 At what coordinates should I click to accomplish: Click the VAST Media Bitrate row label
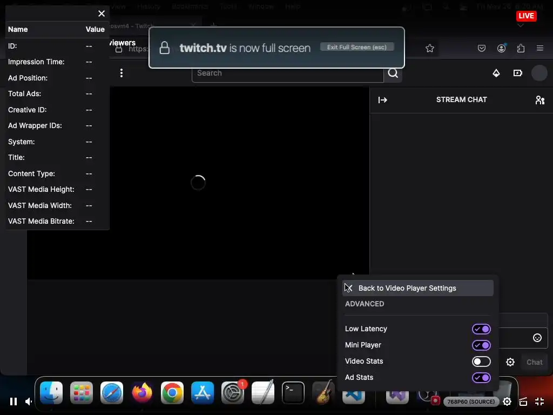tap(41, 221)
